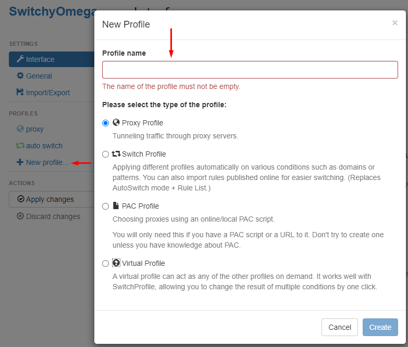Viewport: 408px width, 347px height.
Task: Close the New Profile dialog with X
Action: click(395, 23)
